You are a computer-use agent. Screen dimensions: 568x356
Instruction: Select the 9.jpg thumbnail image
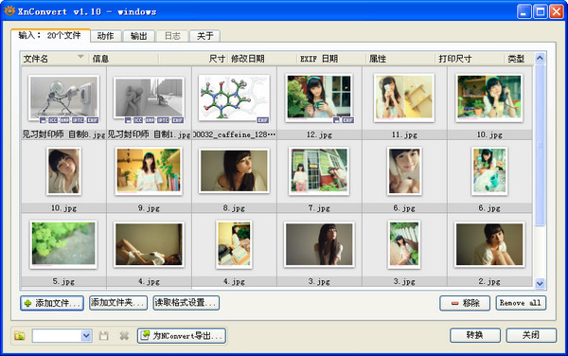(149, 171)
